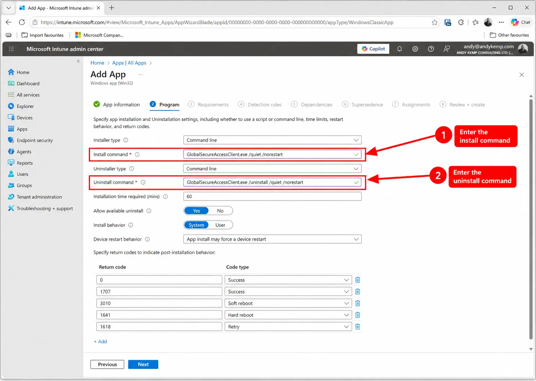The image size is (536, 381).
Task: Click the Install command input field
Action: pyautogui.click(x=272, y=155)
